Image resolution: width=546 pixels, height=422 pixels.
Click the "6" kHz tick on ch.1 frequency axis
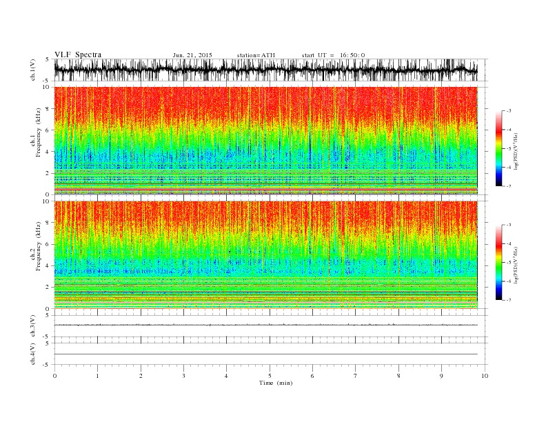[x=48, y=130]
